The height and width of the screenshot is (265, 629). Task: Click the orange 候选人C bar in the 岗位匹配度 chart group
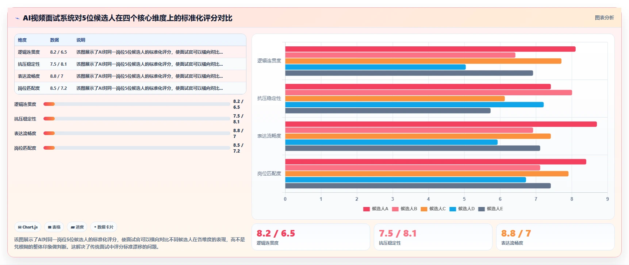[427, 174]
